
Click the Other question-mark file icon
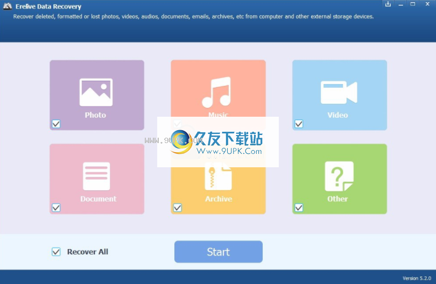click(339, 176)
